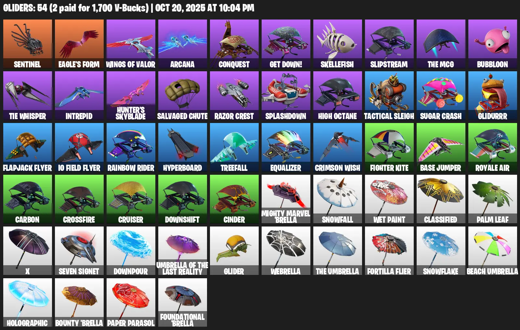Viewport: 520px width, 330px height.
Task: Open the Mighty Marvel 'Brella
Action: click(x=286, y=199)
